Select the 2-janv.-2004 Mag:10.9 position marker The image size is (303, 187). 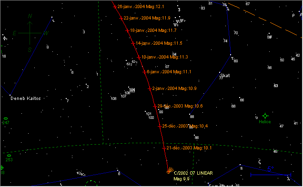[x=150, y=89]
